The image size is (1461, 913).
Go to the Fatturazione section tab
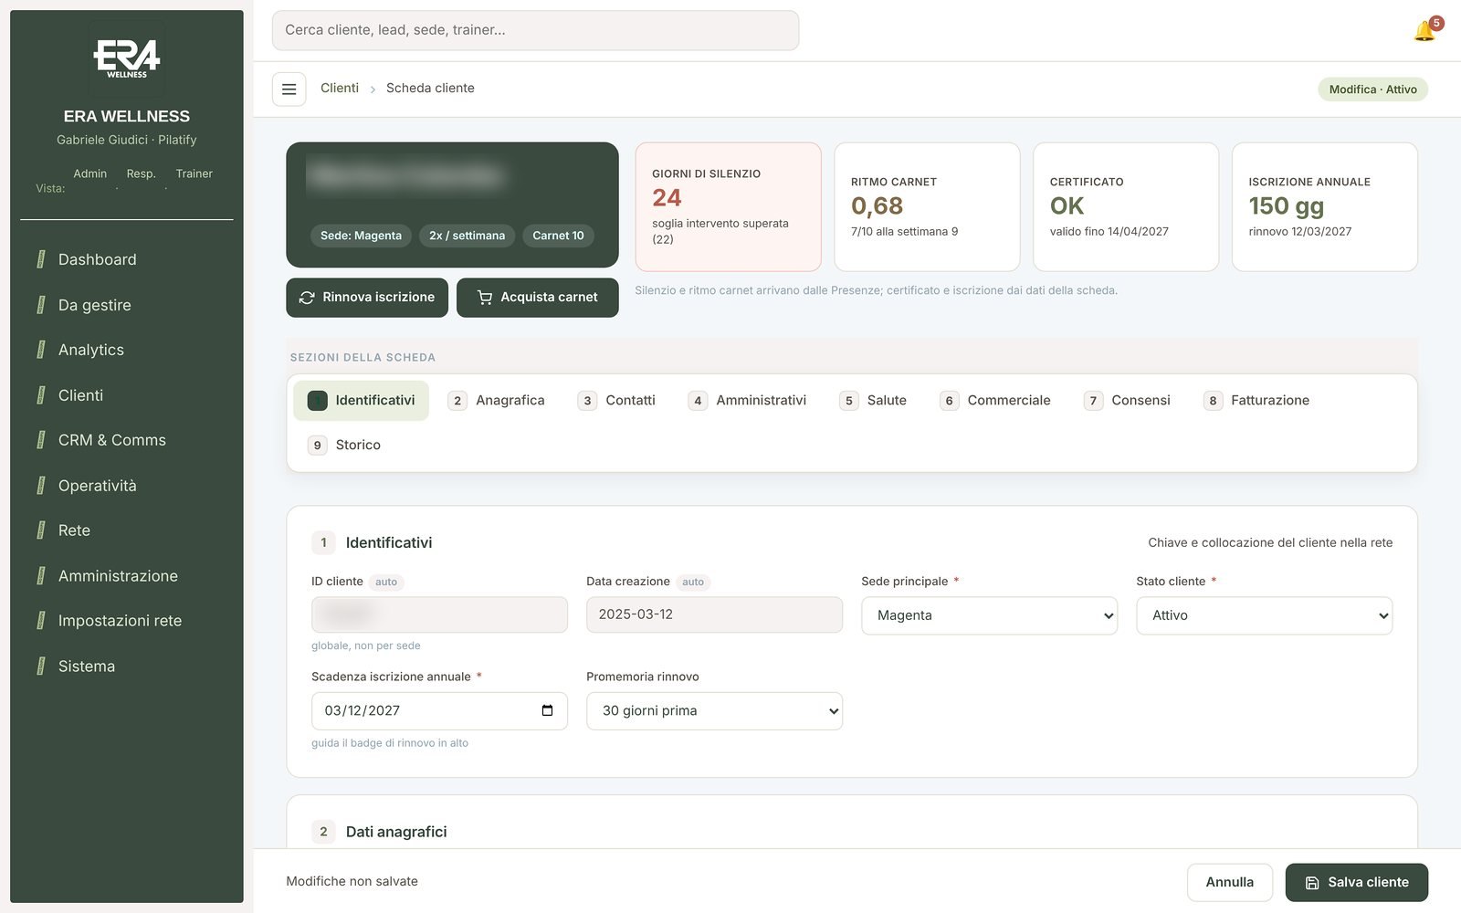tap(1256, 400)
